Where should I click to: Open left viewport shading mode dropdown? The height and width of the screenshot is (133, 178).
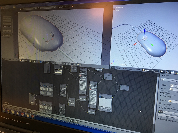pyautogui.click(x=31, y=61)
